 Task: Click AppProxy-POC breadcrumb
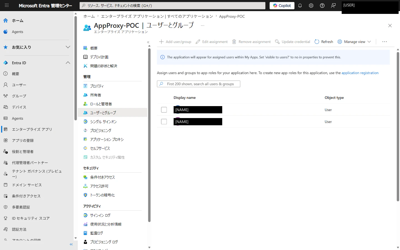coord(232,16)
